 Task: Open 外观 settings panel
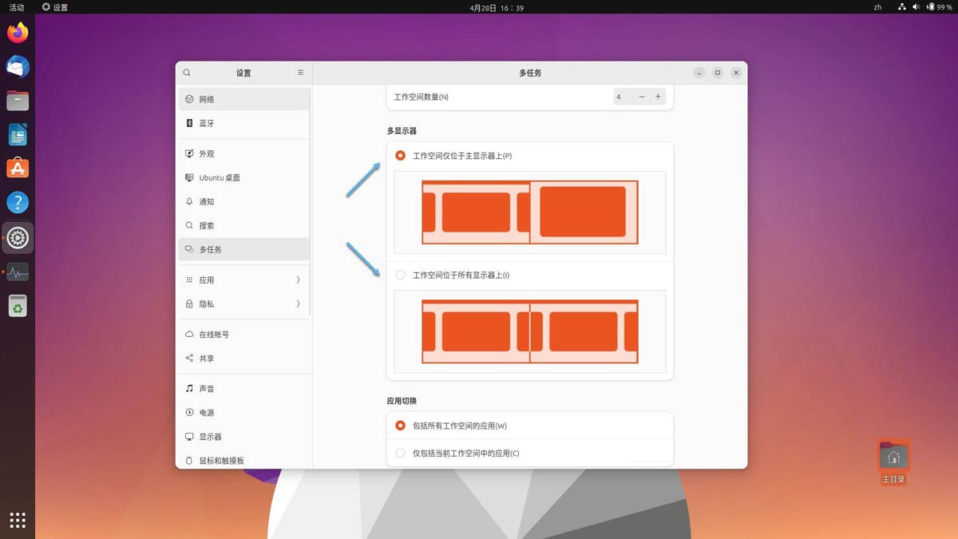[x=243, y=154]
